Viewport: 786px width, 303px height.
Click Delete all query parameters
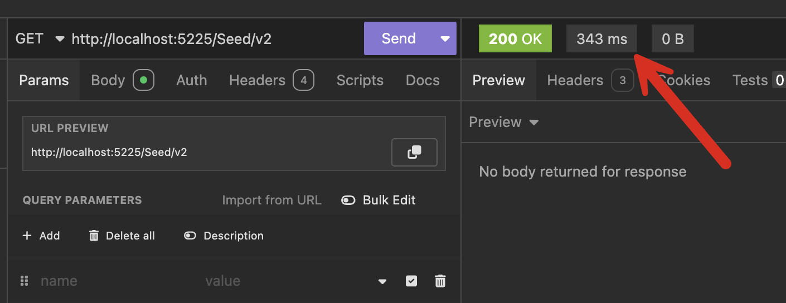tap(122, 236)
